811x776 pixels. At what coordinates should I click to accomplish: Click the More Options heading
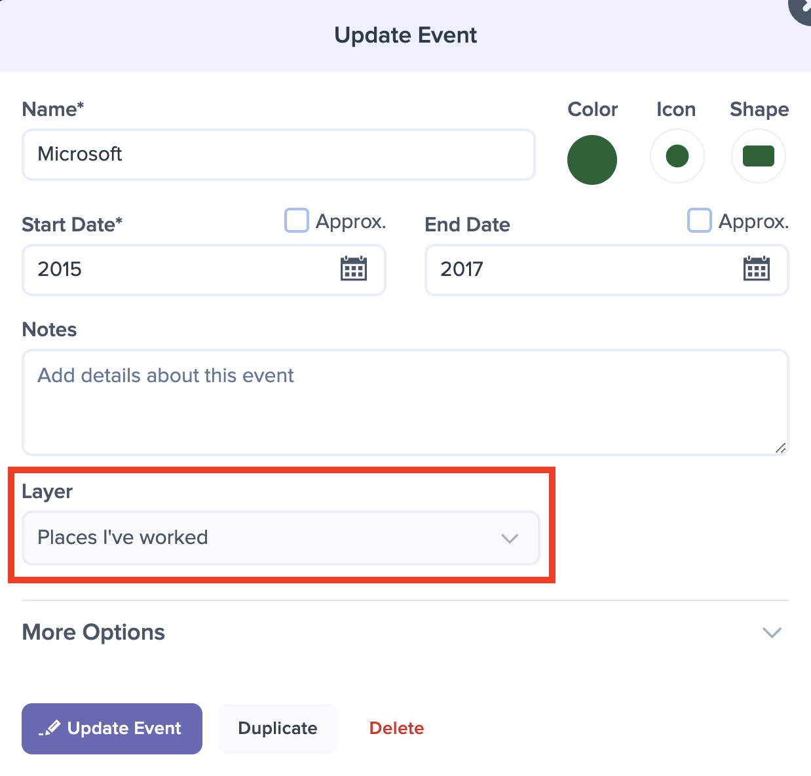[93, 632]
